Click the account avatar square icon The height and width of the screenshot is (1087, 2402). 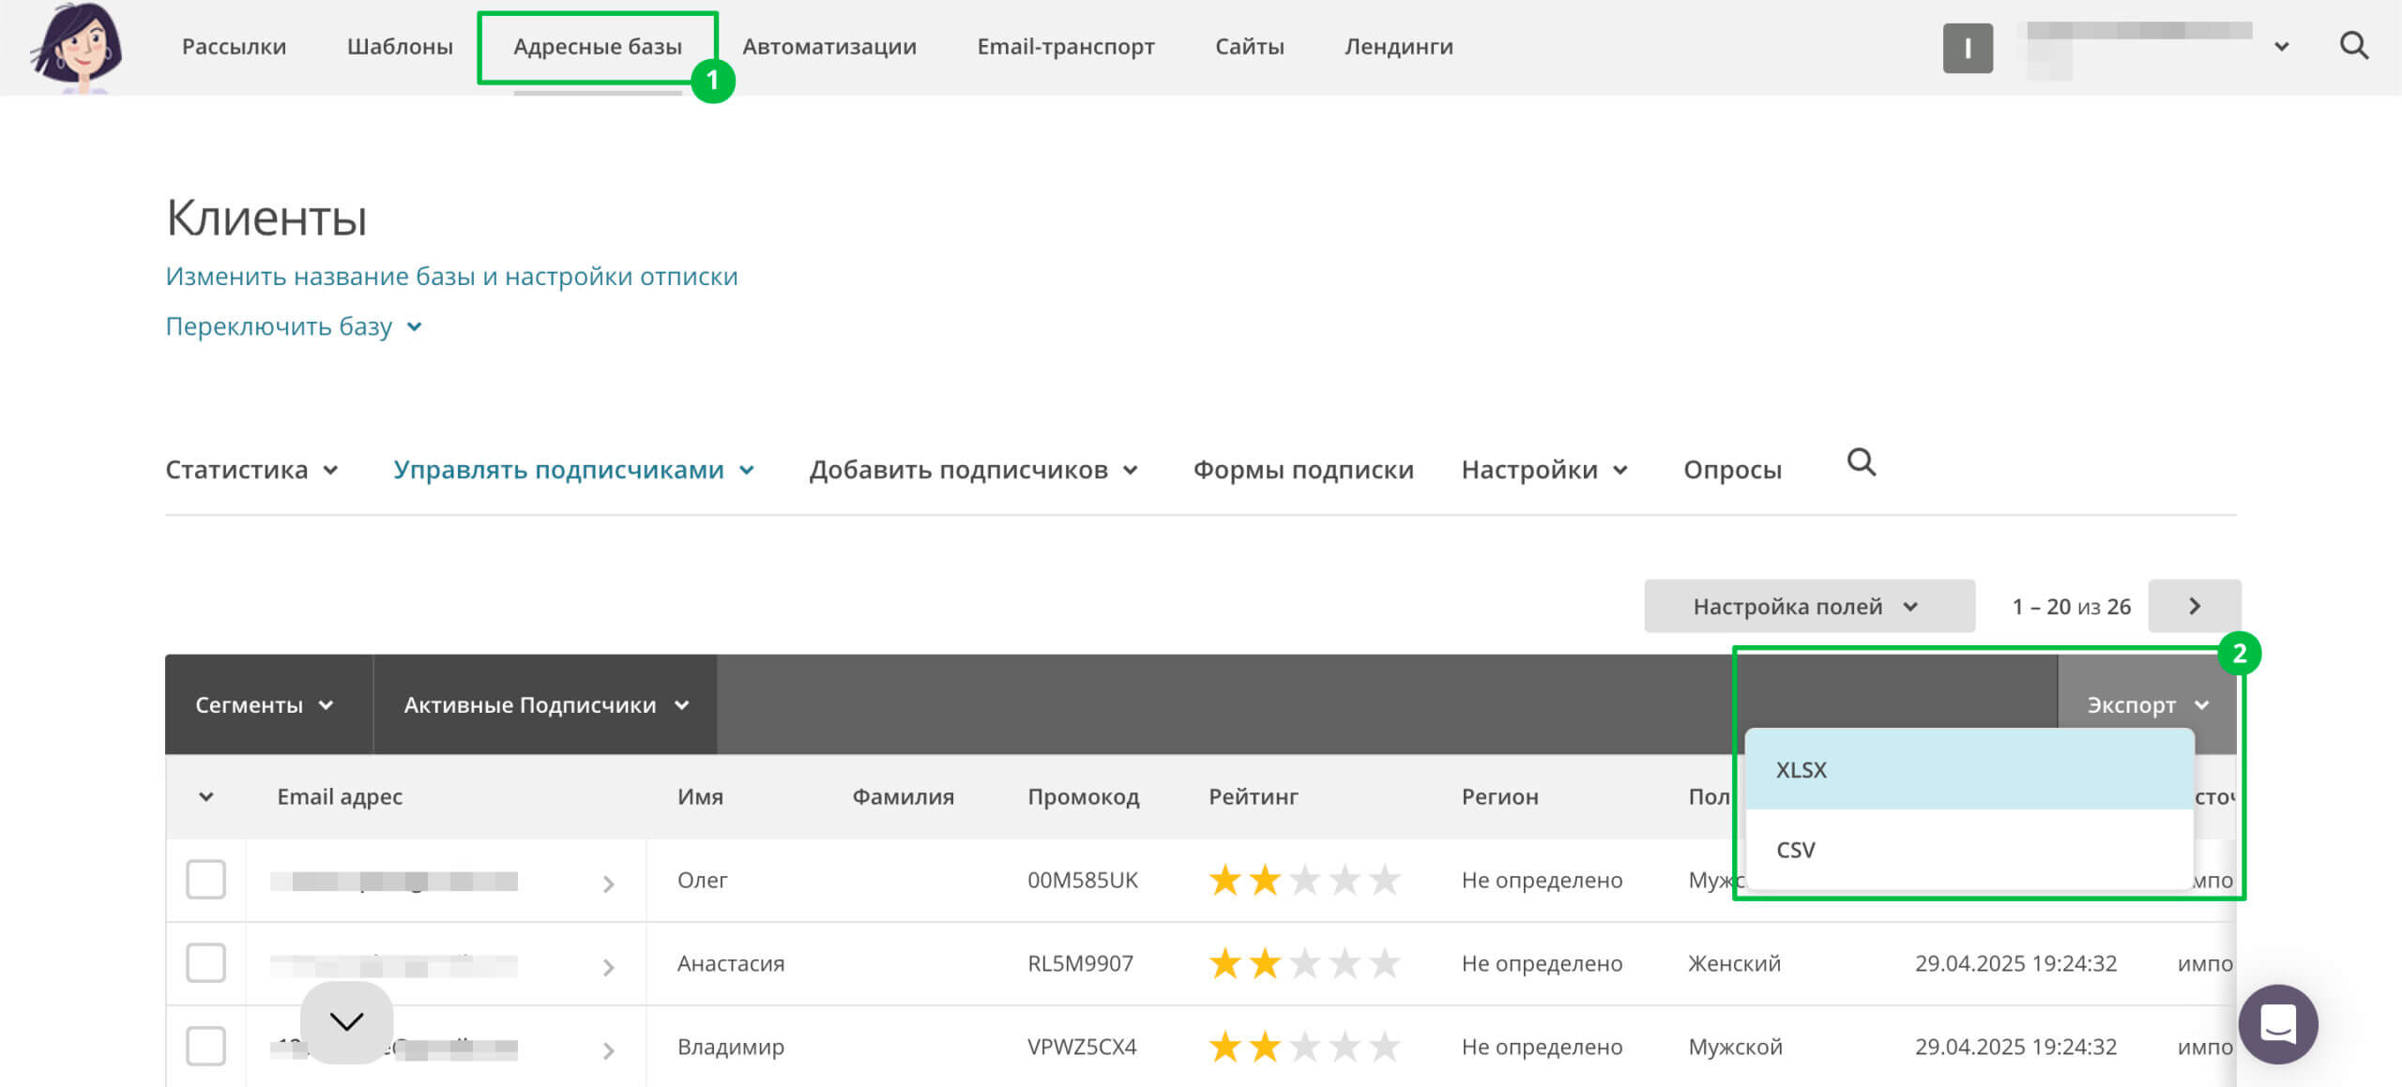(x=1968, y=48)
